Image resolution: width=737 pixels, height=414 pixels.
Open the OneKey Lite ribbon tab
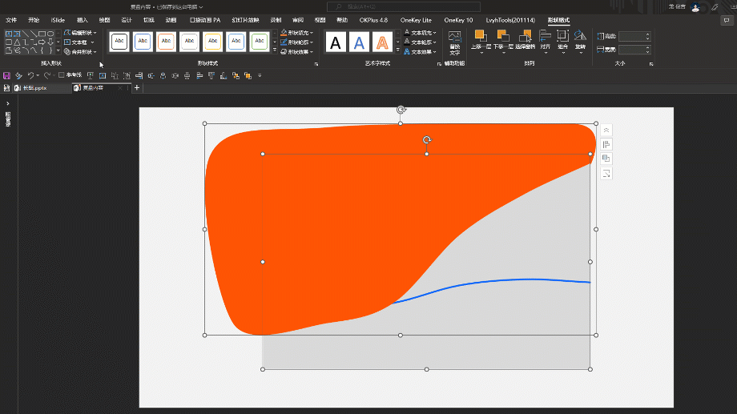tap(416, 20)
